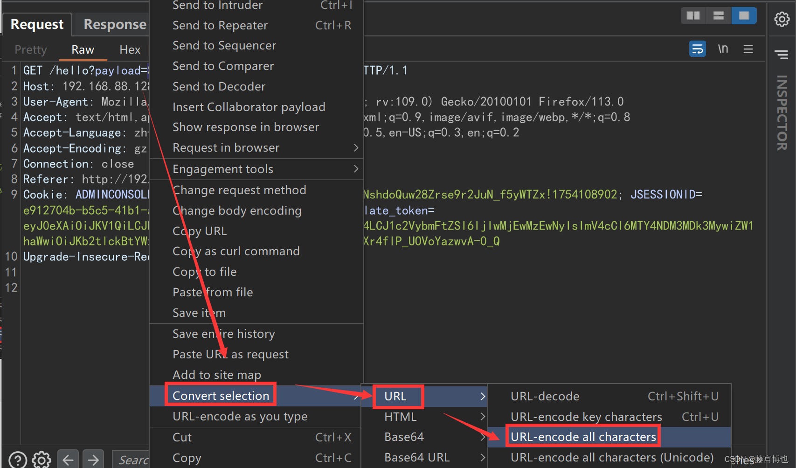Screen dimensions: 796x468
Task: Click the GET /hello?payload request line
Action: click(x=86, y=70)
